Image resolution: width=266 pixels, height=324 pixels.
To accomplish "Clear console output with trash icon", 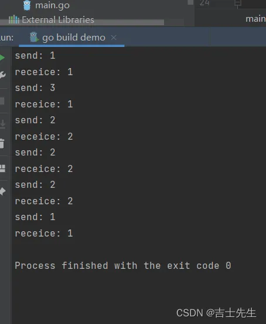I will click(x=2, y=144).
